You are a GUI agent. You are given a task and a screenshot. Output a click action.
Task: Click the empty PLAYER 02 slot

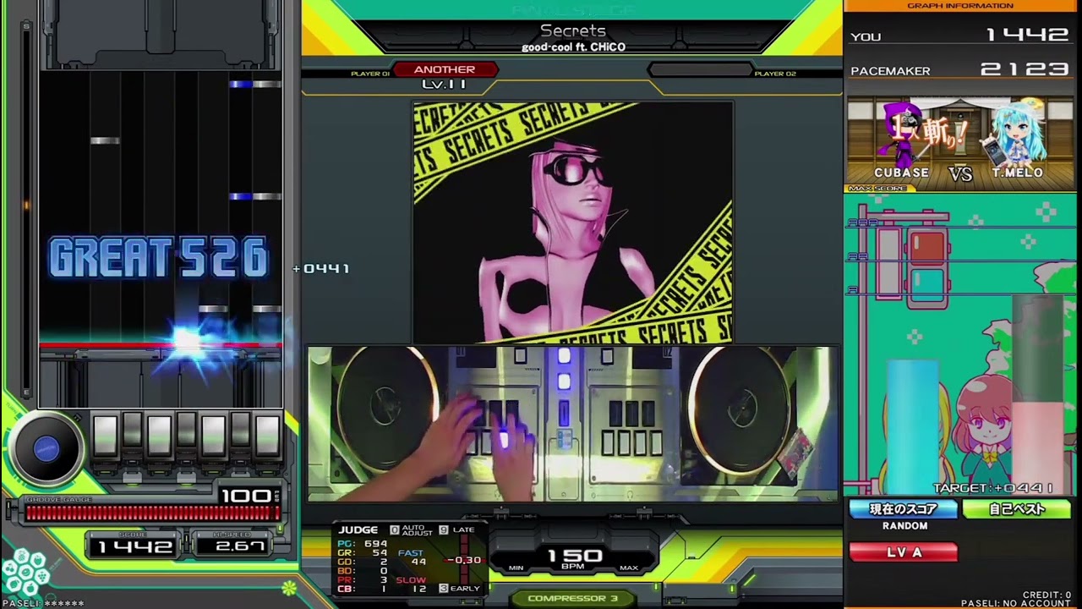tap(700, 70)
